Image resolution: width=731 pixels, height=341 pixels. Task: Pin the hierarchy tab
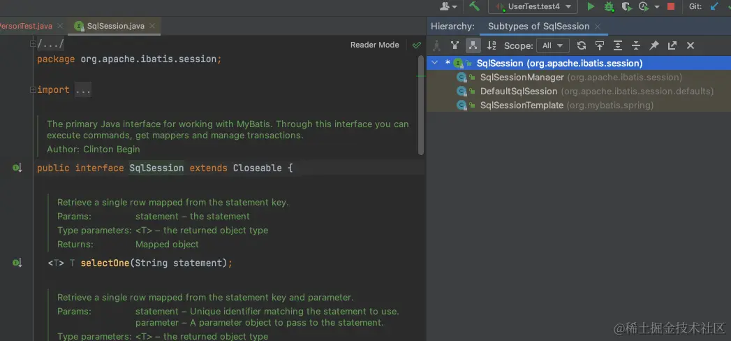[x=654, y=45]
